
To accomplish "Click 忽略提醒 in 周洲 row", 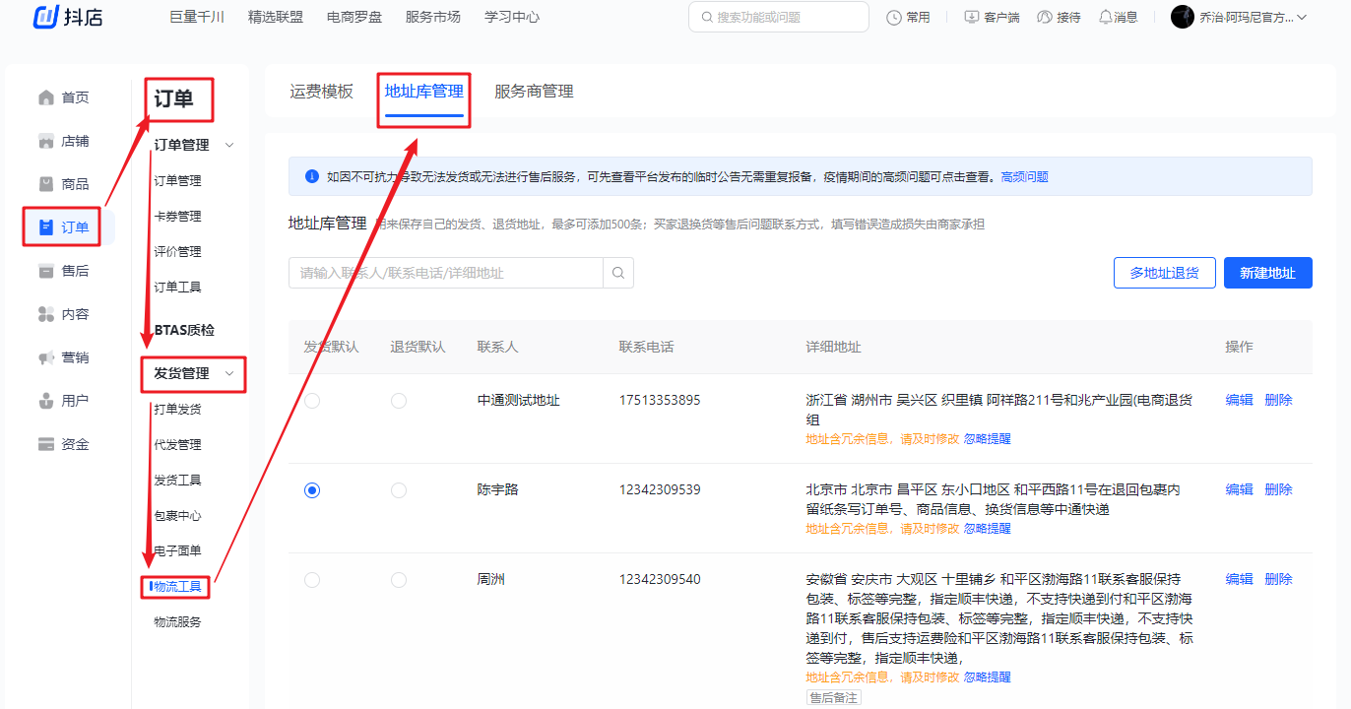I will point(988,677).
